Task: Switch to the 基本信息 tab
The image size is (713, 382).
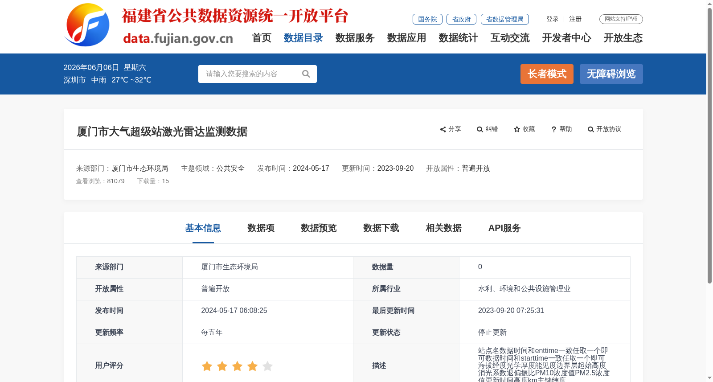Action: click(203, 228)
